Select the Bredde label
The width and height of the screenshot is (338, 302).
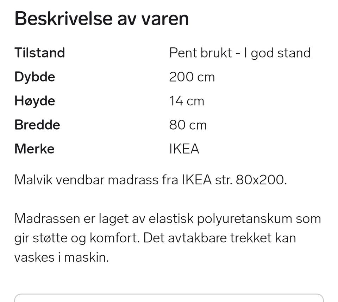[x=37, y=125]
